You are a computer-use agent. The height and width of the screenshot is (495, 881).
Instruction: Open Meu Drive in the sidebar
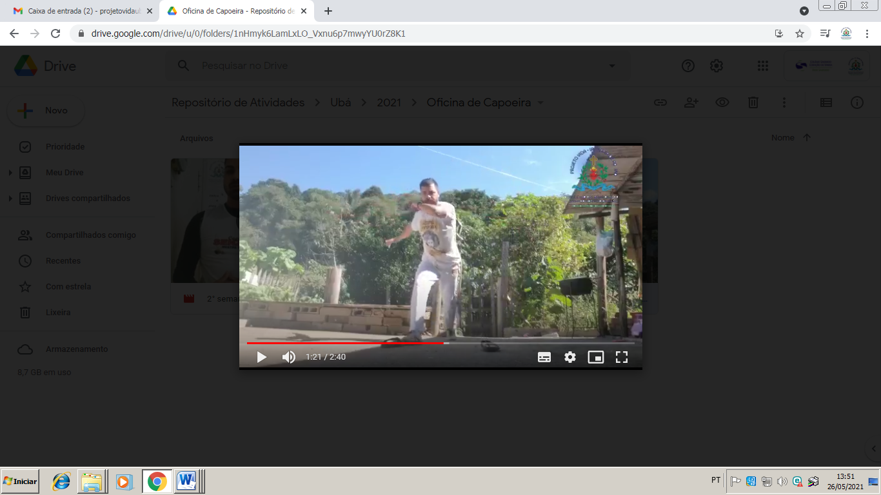[64, 173]
